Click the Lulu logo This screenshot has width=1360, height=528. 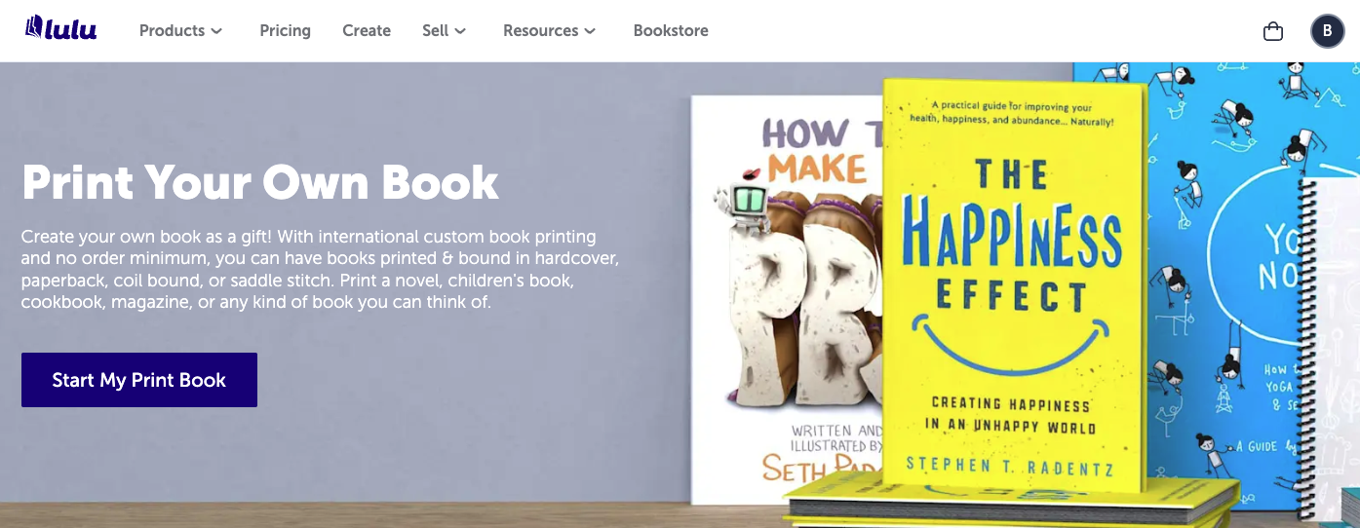60,28
